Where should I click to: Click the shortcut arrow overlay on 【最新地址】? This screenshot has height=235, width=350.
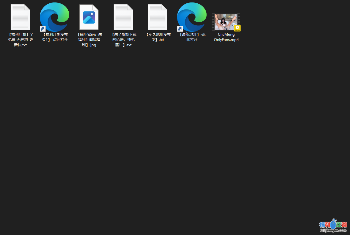(180, 29)
